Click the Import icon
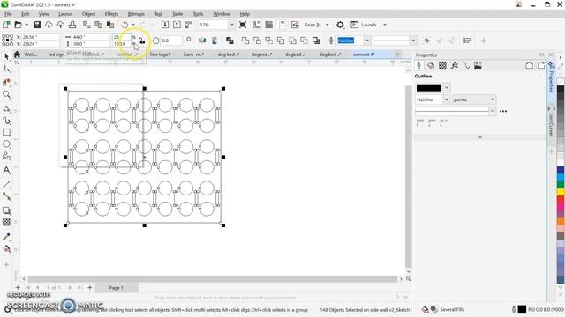The image size is (565, 317). (x=165, y=25)
